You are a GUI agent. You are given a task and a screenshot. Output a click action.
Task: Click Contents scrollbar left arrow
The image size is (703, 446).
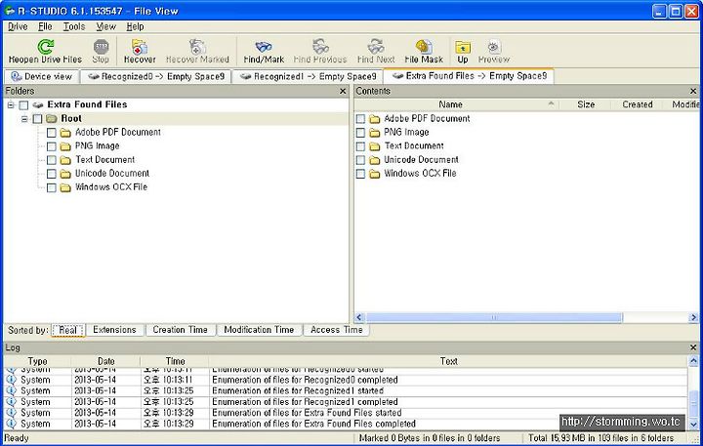pyautogui.click(x=358, y=317)
